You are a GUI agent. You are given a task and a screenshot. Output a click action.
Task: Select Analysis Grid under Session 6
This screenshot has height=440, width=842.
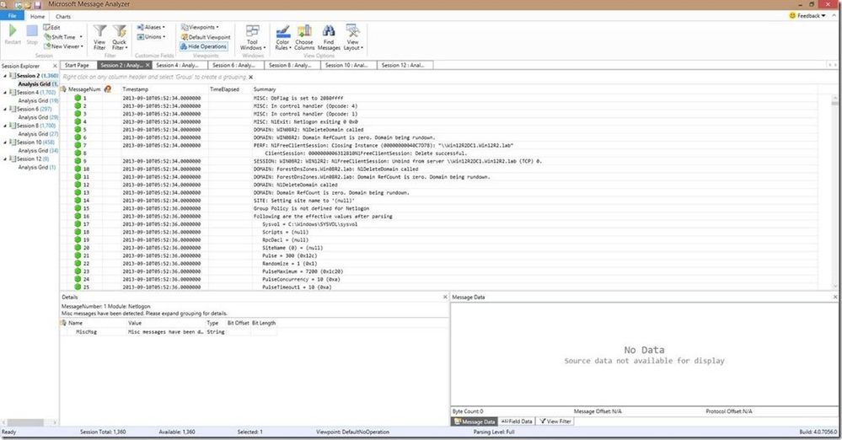click(38, 117)
